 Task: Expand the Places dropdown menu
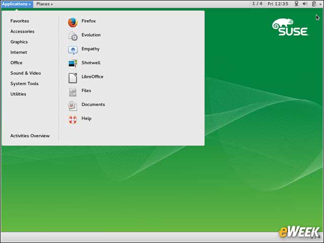[45, 4]
